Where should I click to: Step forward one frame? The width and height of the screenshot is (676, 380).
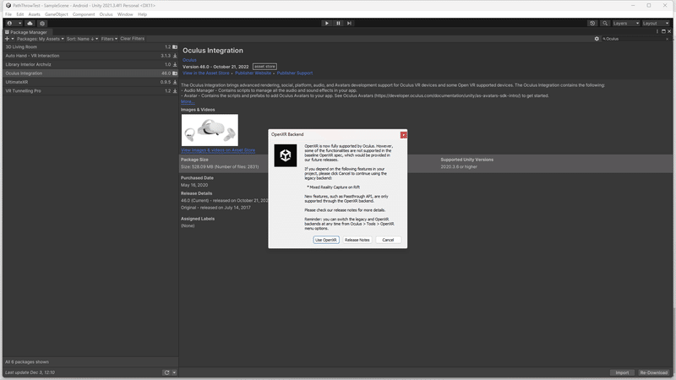pos(350,24)
